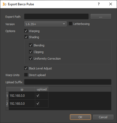Click the Upload Suffix label

click(x=14, y=82)
